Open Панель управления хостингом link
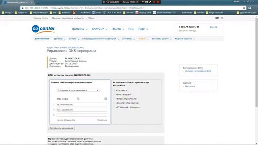The width and height of the screenshot is (258, 145). click(68, 18)
